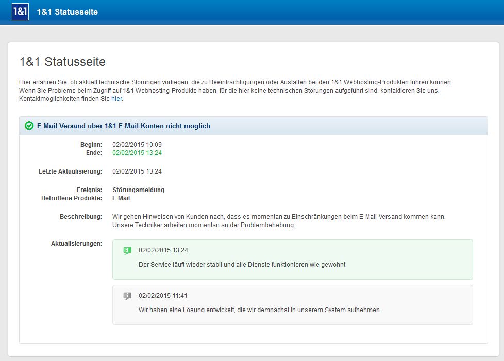Open the 'hier' contact link
This screenshot has width=504, height=361.
116,99
